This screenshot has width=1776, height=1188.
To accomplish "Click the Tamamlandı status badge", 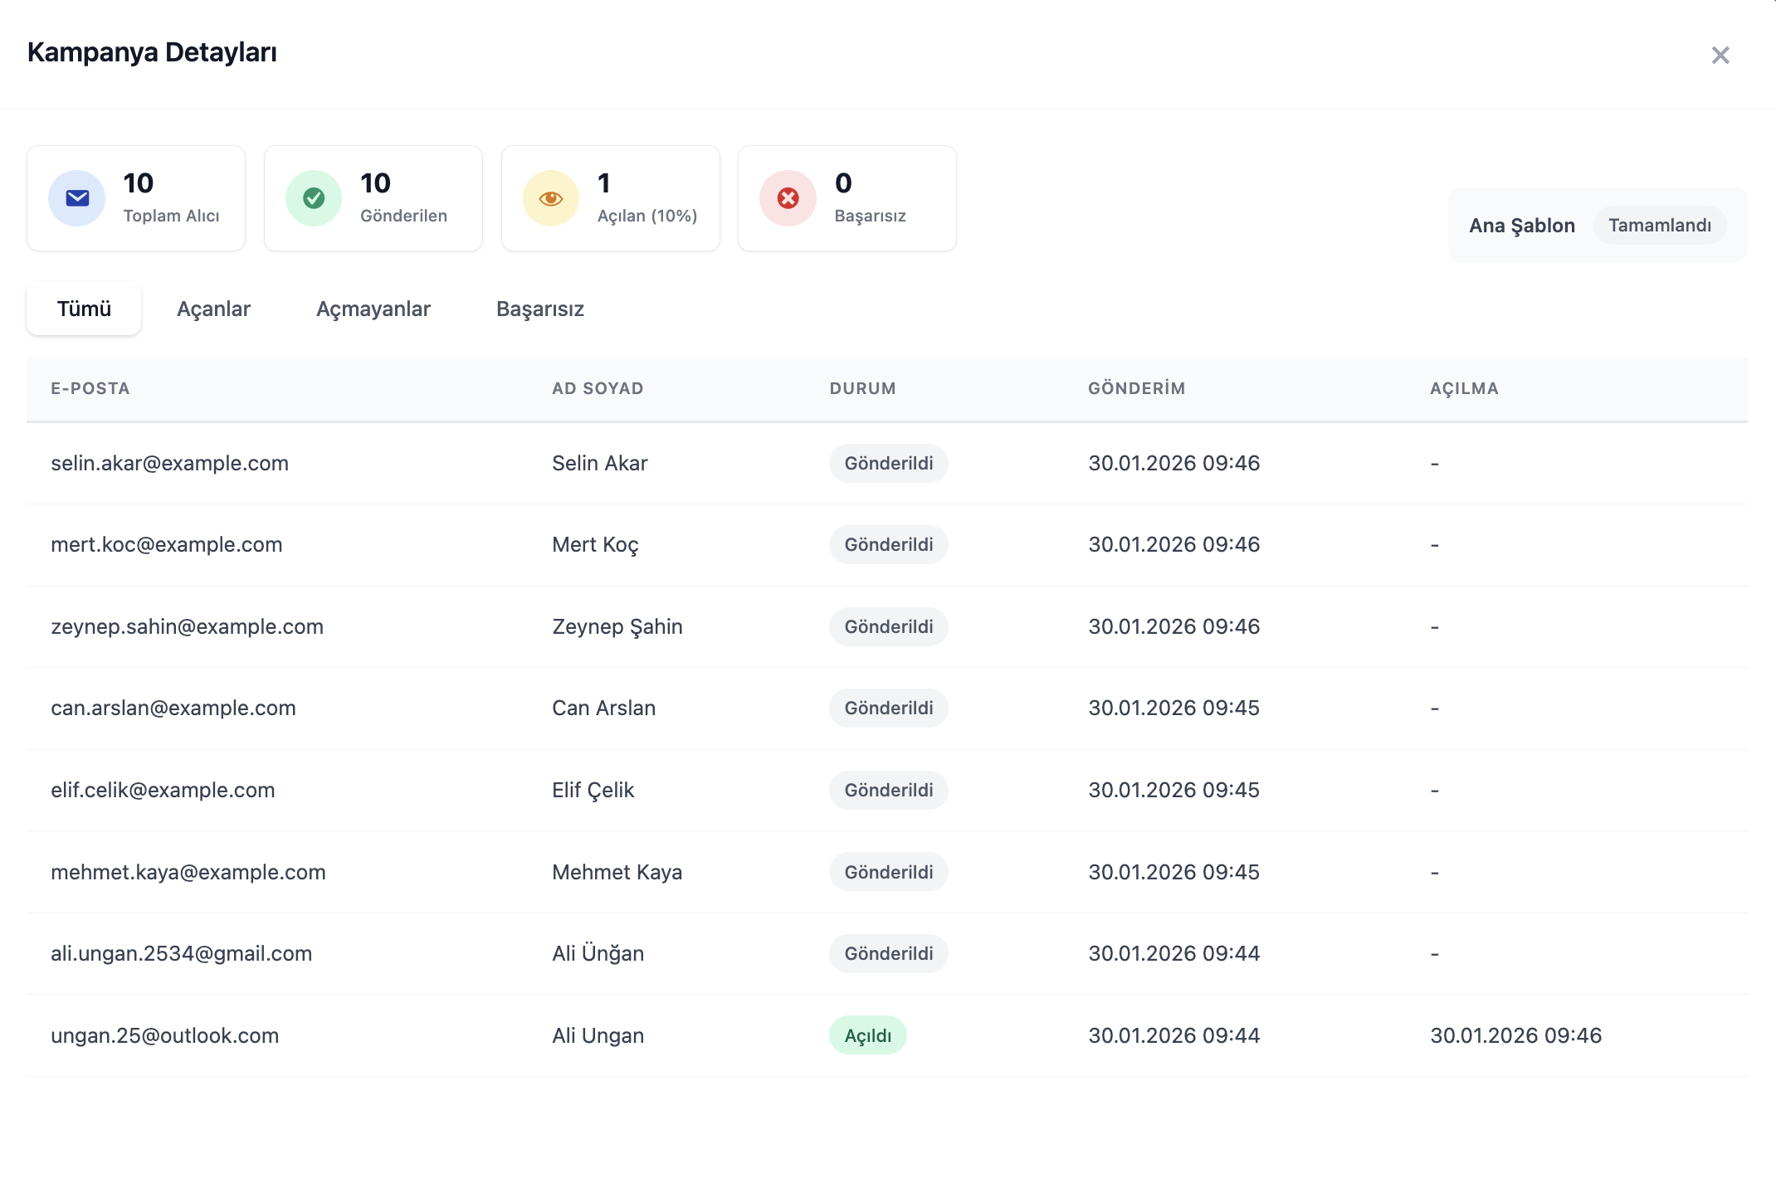I will (x=1660, y=226).
